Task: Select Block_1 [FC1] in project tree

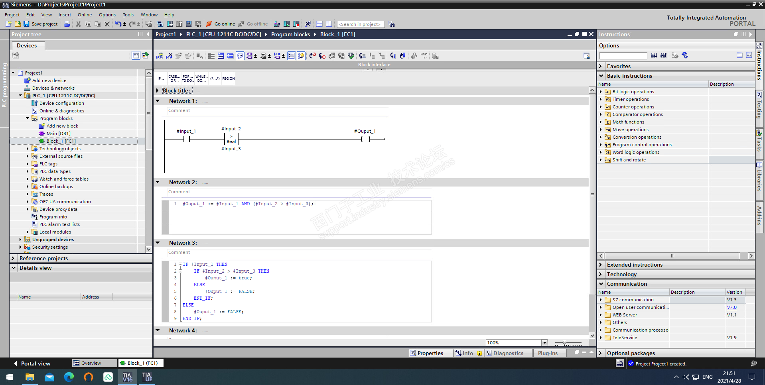Action: click(61, 141)
